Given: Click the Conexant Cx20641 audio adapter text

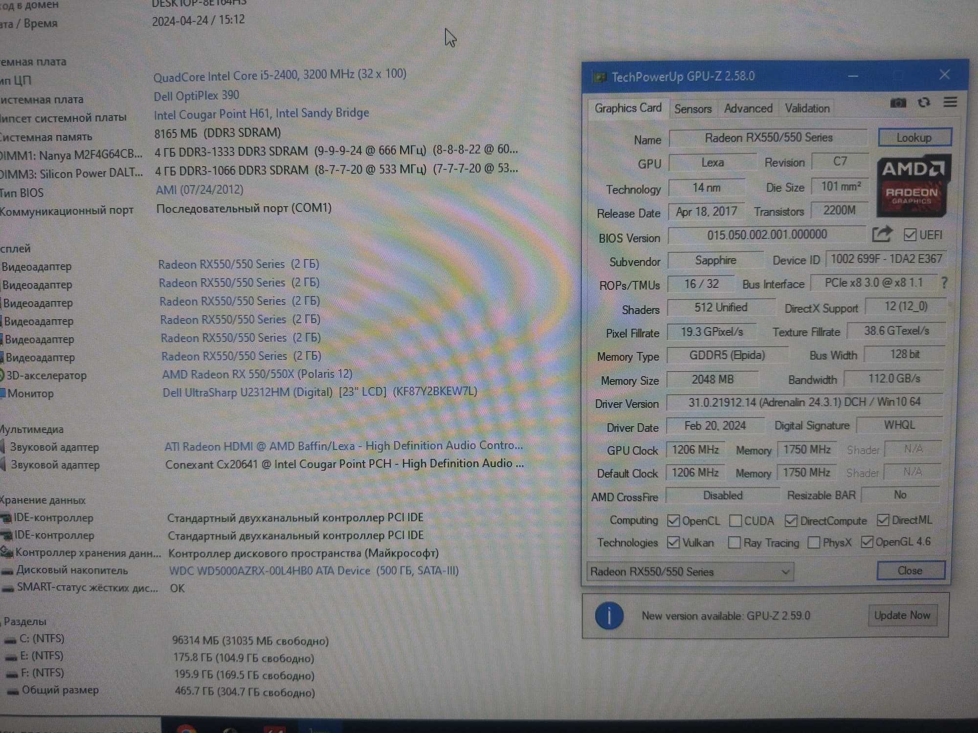Looking at the screenshot, I should click(x=344, y=464).
